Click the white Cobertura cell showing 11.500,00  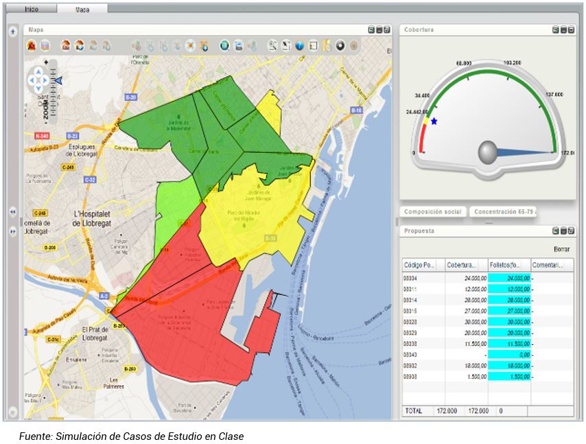click(x=467, y=344)
